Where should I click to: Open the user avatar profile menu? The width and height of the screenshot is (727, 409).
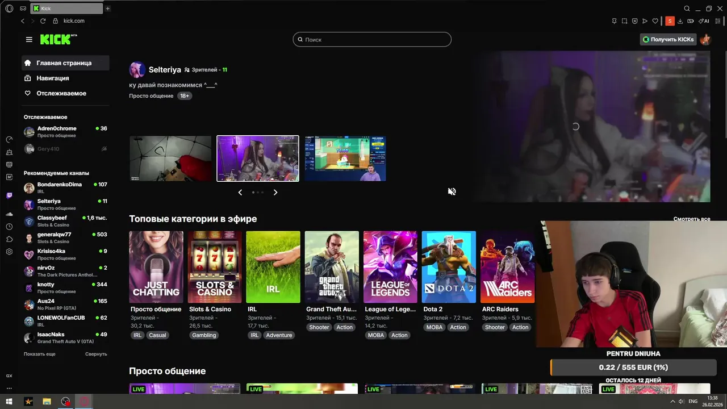[705, 39]
